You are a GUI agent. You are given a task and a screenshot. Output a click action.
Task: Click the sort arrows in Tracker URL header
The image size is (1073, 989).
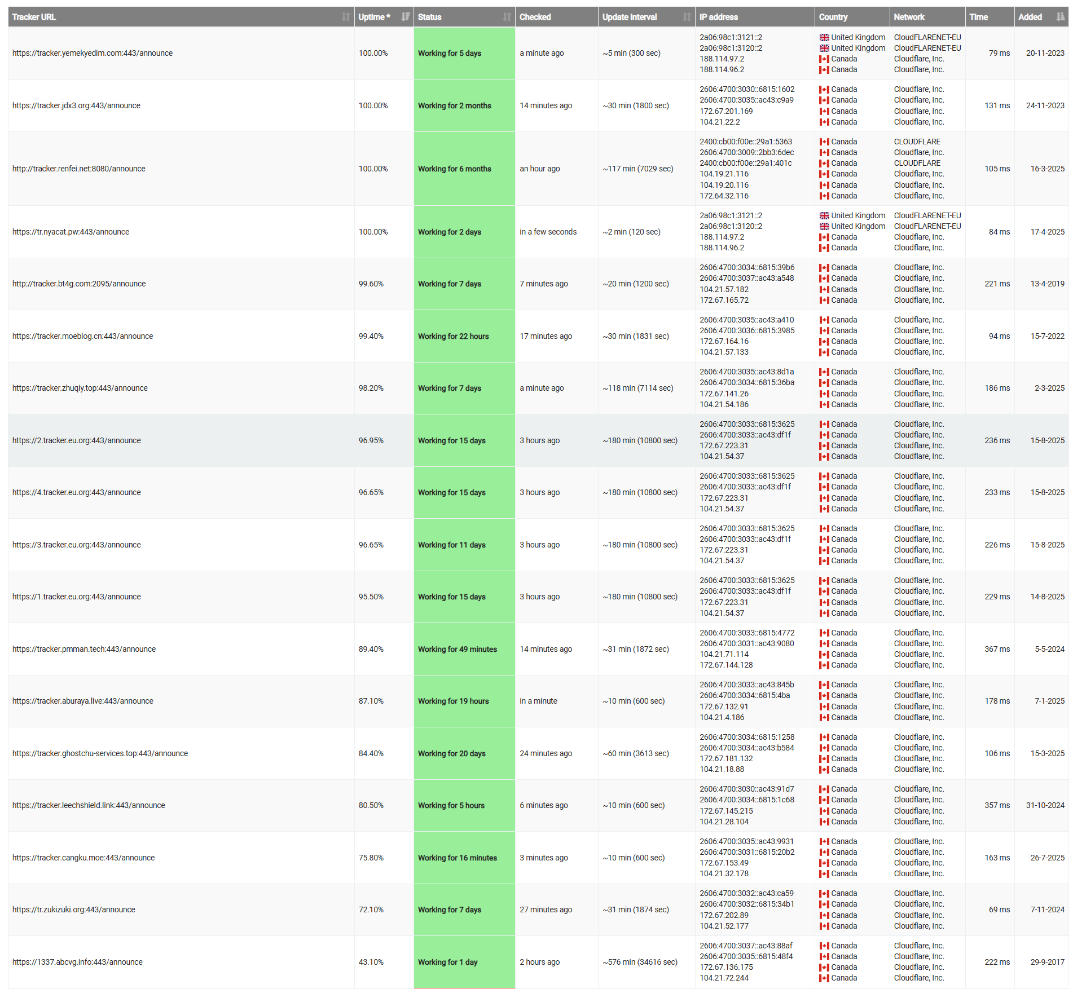pos(345,17)
